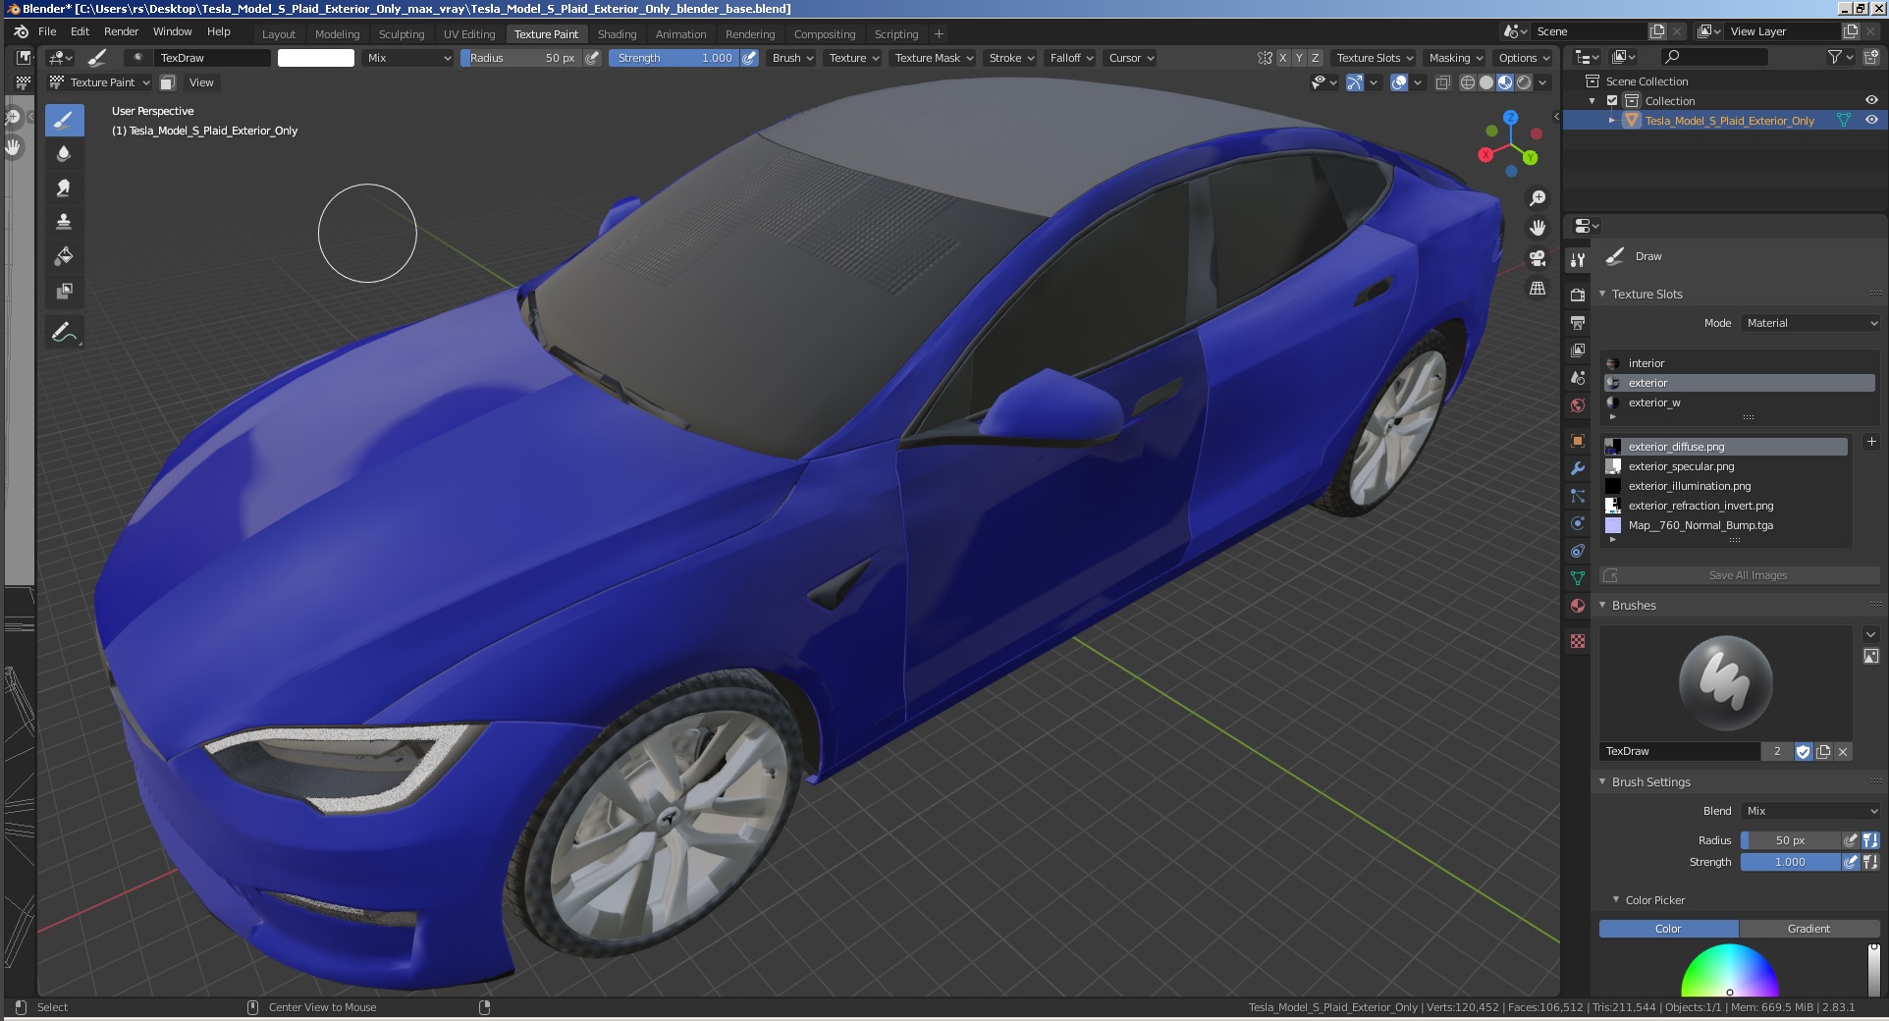Select the Annotate tool
The height and width of the screenshot is (1021, 1889).
(64, 333)
